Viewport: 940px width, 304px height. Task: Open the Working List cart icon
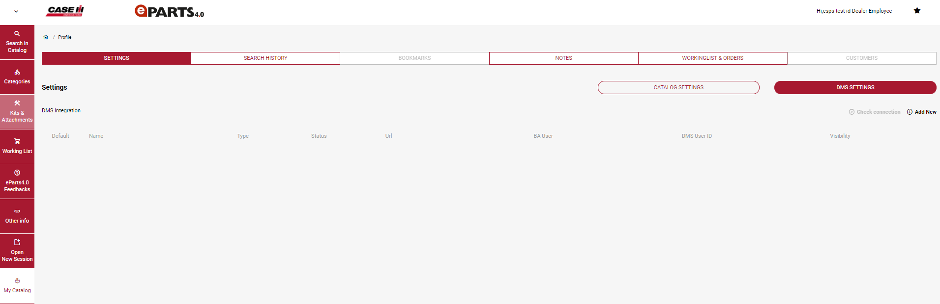(x=17, y=142)
